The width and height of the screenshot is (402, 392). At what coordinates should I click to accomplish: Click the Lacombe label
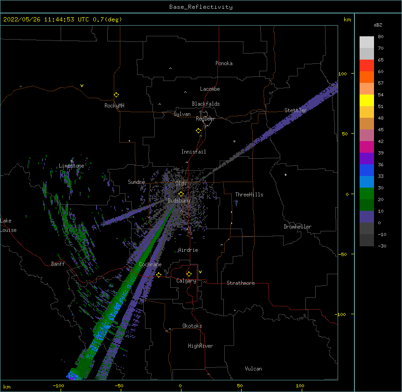click(x=210, y=89)
